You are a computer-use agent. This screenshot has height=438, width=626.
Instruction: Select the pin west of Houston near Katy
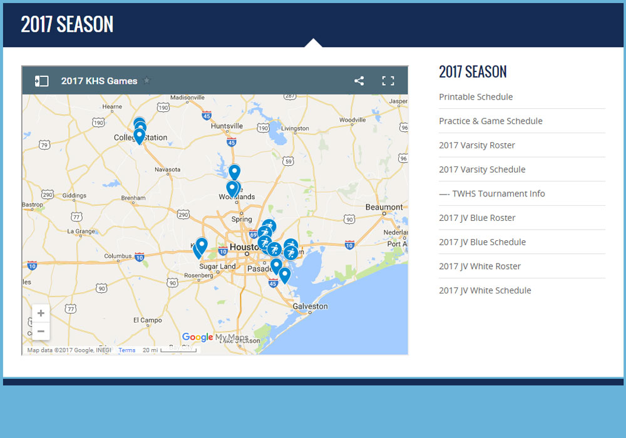coord(202,245)
